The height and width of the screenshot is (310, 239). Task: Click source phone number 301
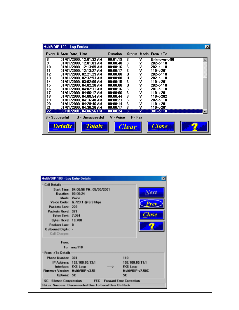[x=74, y=258]
